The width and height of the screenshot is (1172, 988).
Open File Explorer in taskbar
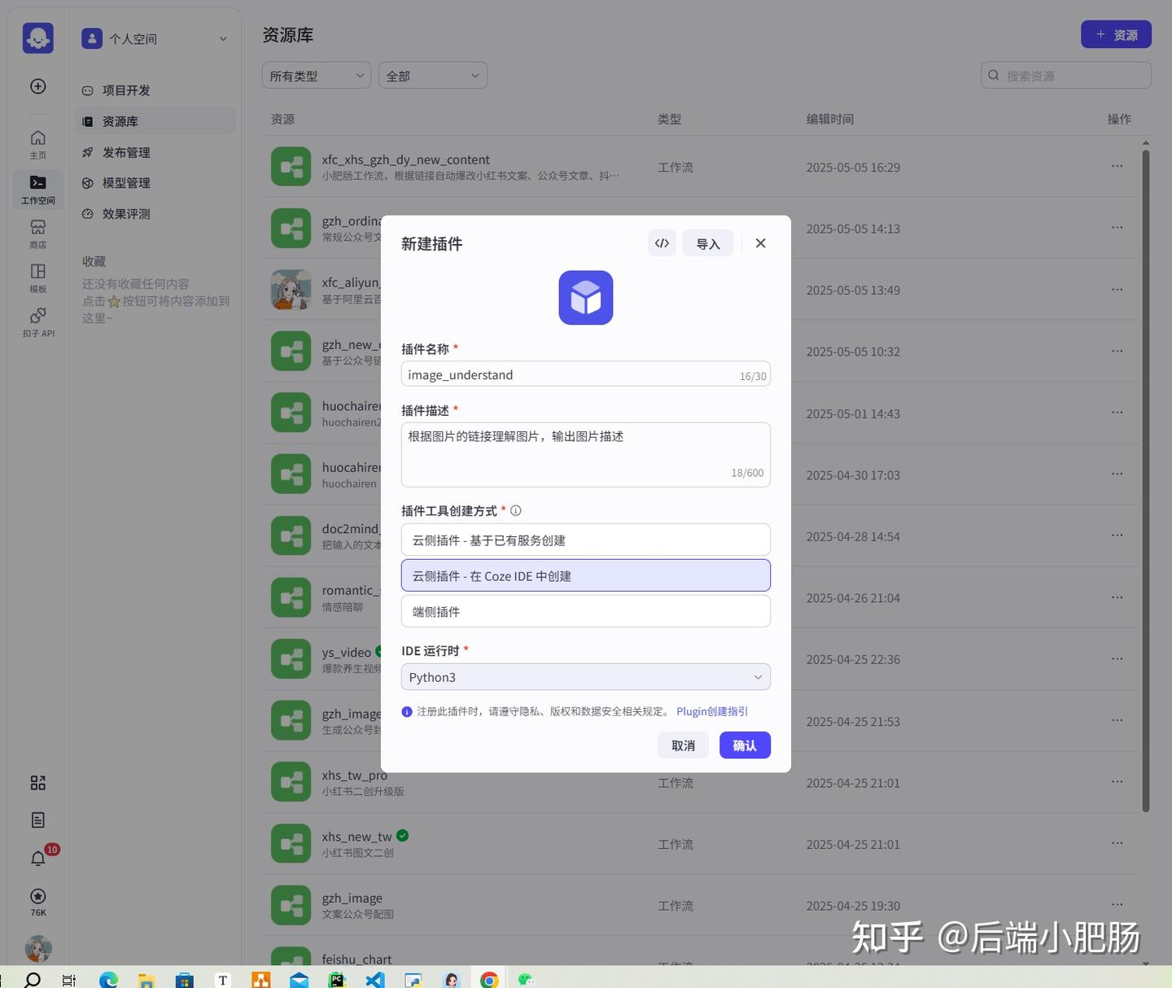pyautogui.click(x=146, y=980)
